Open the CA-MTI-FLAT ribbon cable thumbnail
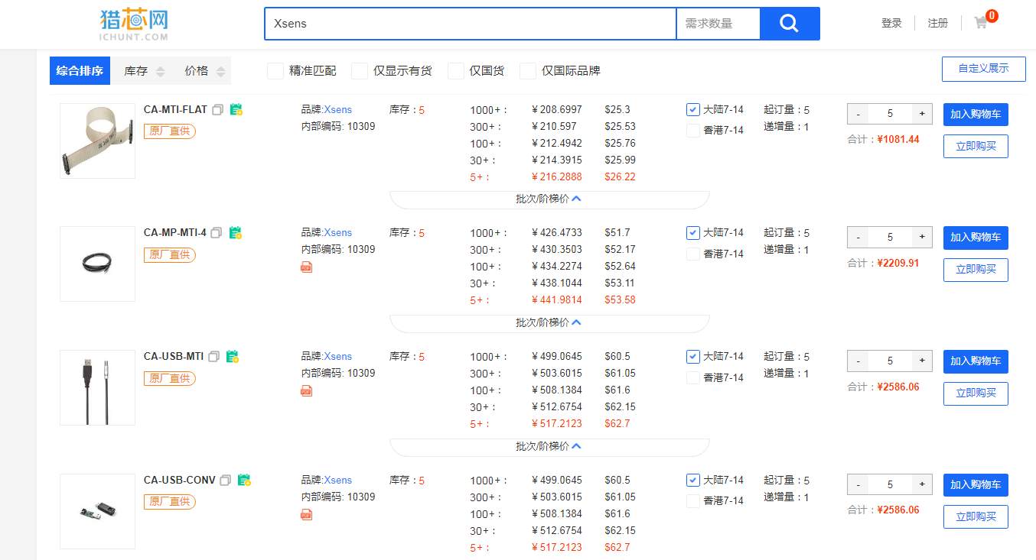This screenshot has height=560, width=1036. point(98,141)
